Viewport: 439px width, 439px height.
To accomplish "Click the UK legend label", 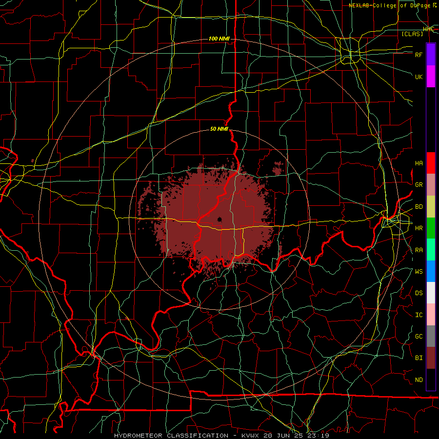I will [x=419, y=77].
